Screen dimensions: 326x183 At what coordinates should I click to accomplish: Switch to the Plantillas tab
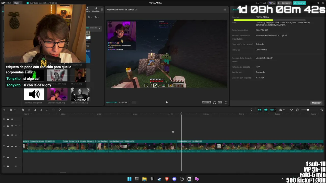(96, 10)
